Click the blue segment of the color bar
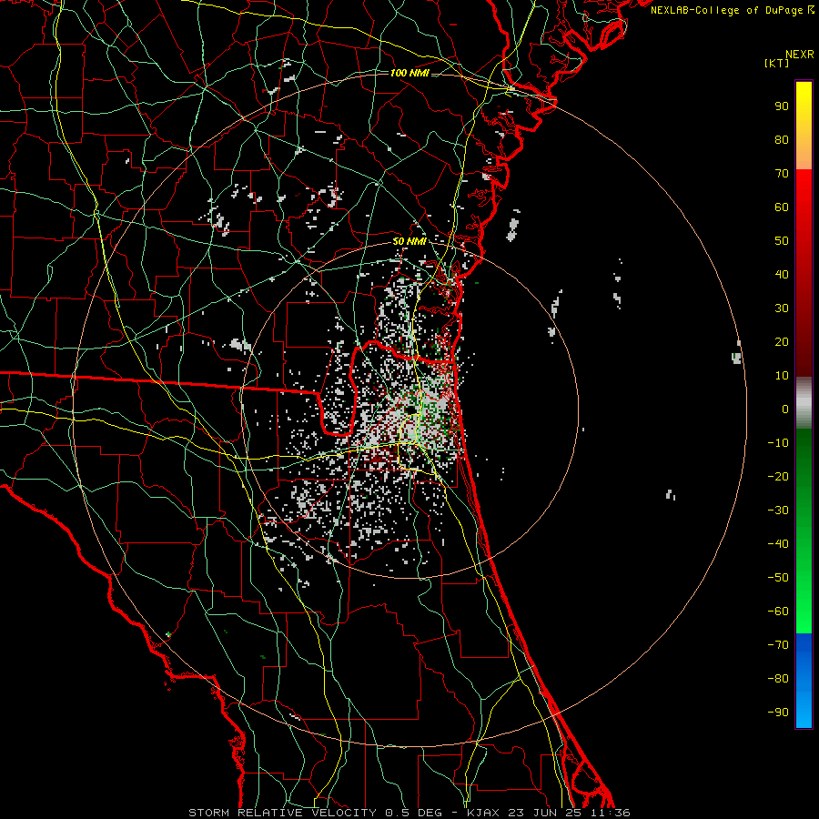819x819 pixels. 804,680
